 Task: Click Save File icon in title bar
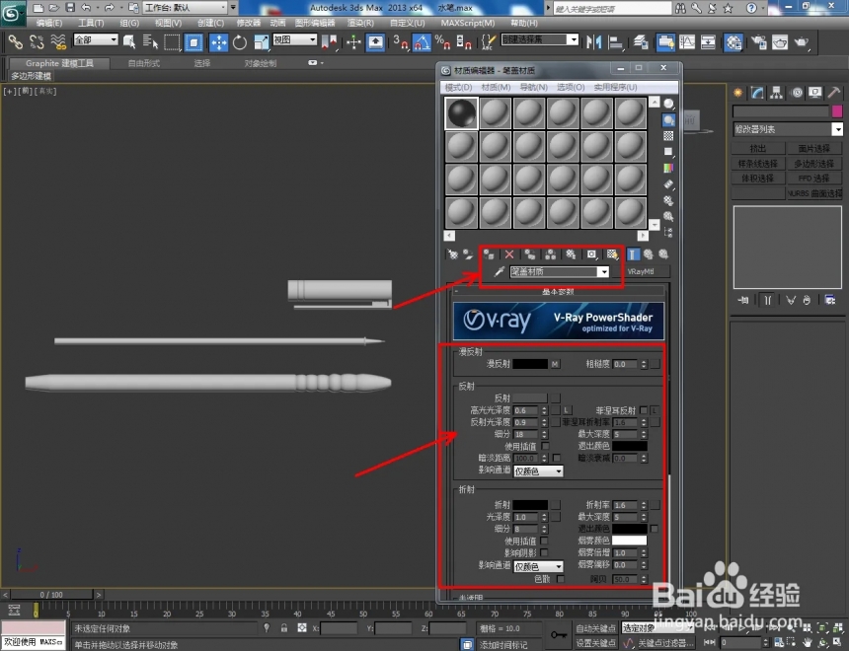click(x=70, y=8)
